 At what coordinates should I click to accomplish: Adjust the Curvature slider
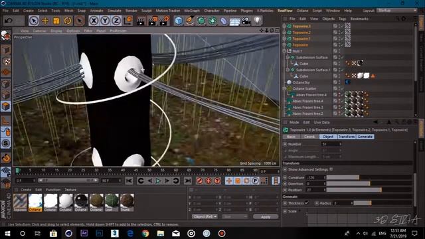[x=369, y=177]
